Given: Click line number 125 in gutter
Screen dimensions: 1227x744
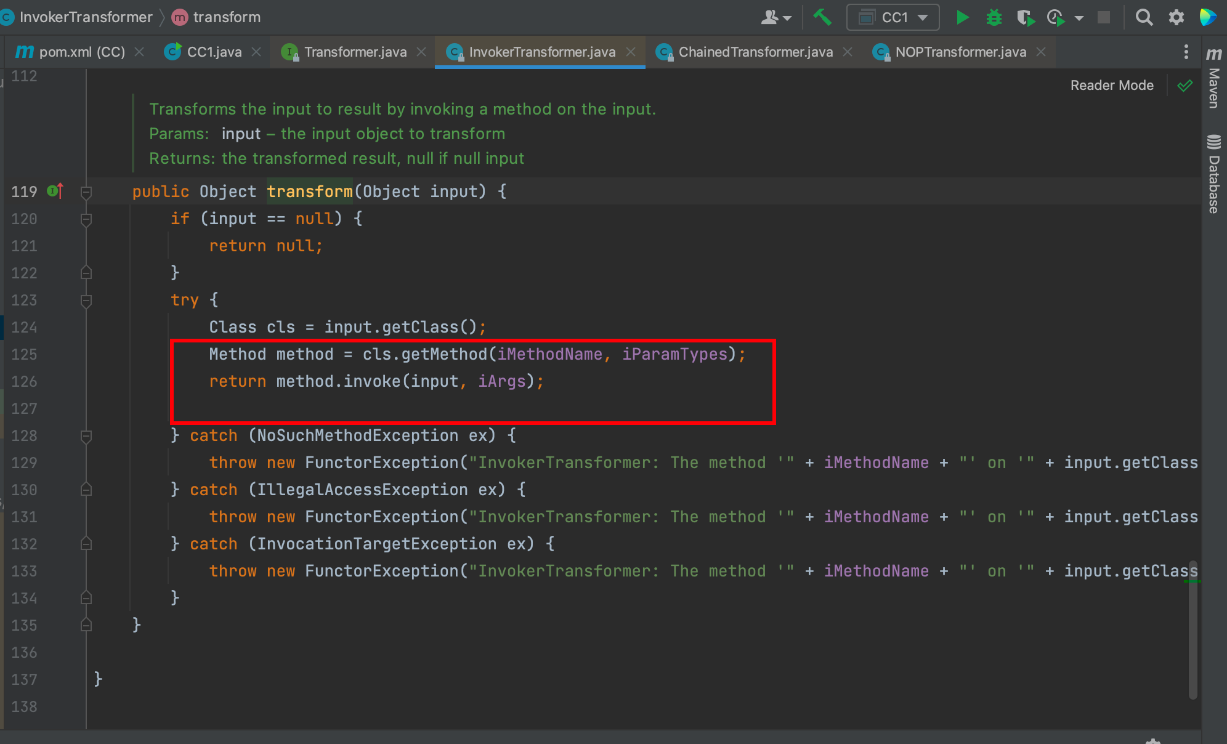Looking at the screenshot, I should [25, 354].
